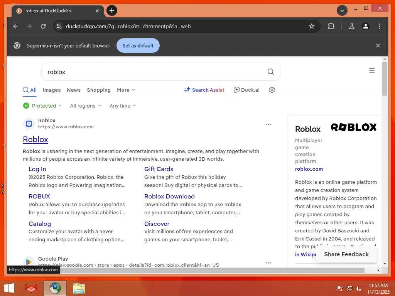Open the Gift Cards sitelink

tap(159, 169)
